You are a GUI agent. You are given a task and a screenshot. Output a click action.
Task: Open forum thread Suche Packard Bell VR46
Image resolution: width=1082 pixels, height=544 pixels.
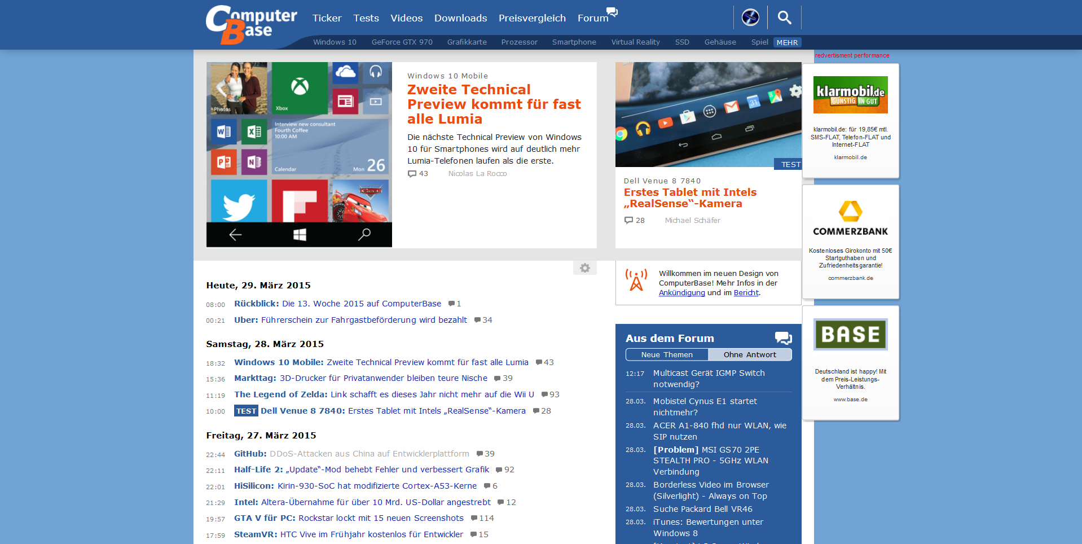point(703,509)
